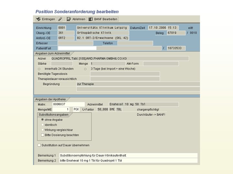Click the 'eilt!' label
Image resolution: width=233 pixels, height=174 pixels.
pyautogui.click(x=191, y=28)
